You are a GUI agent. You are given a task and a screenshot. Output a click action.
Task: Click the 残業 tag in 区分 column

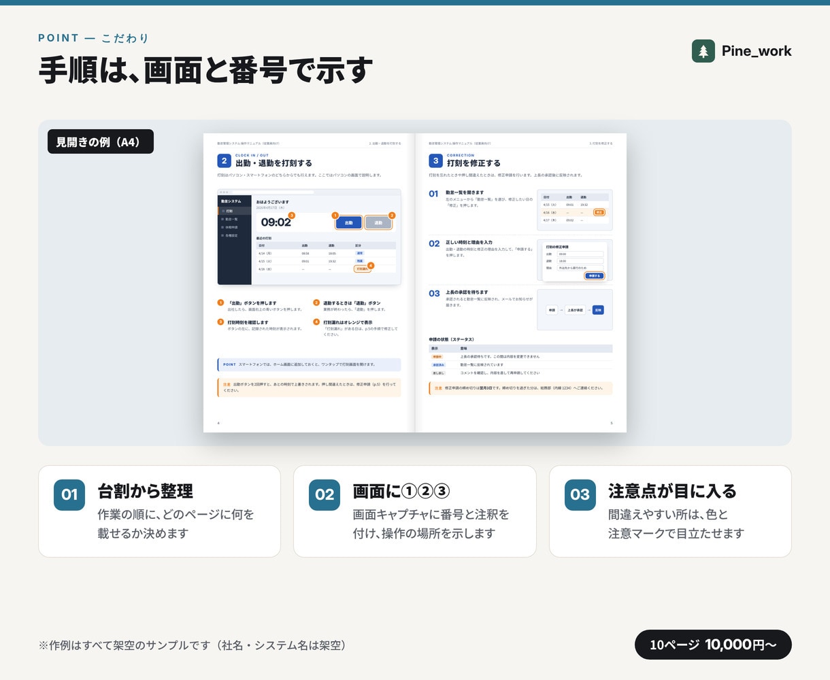[x=360, y=260]
